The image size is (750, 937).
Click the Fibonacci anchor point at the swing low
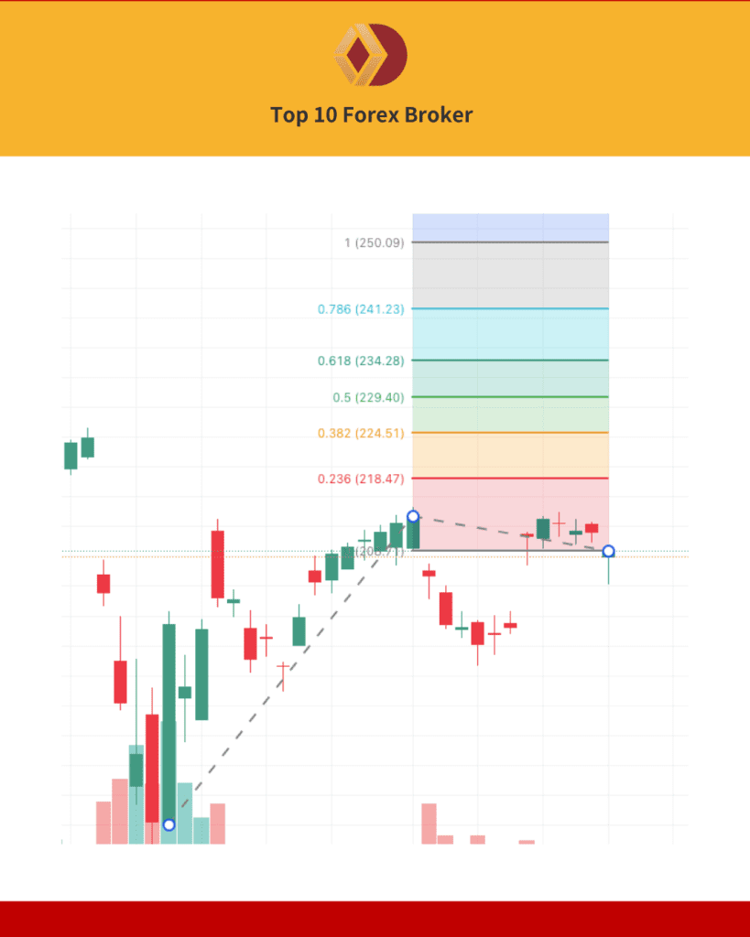point(168,824)
